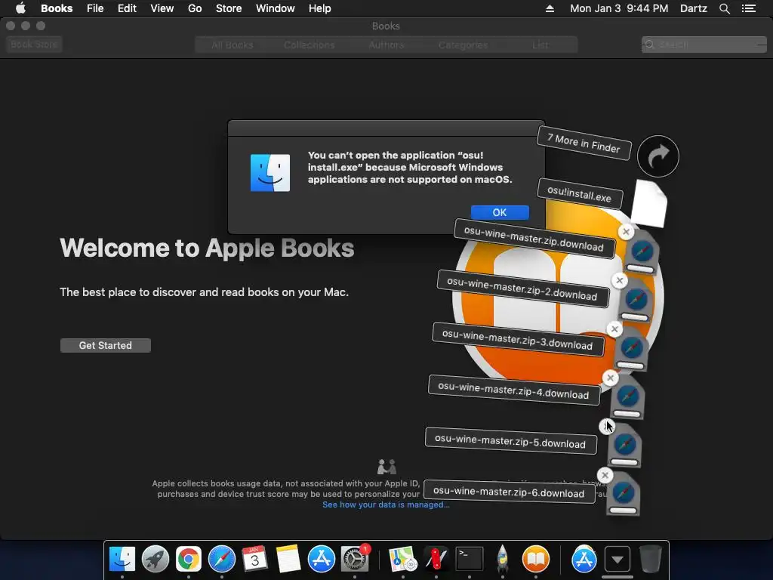Image resolution: width=773 pixels, height=580 pixels.
Task: Open the Store menu
Action: point(229,8)
